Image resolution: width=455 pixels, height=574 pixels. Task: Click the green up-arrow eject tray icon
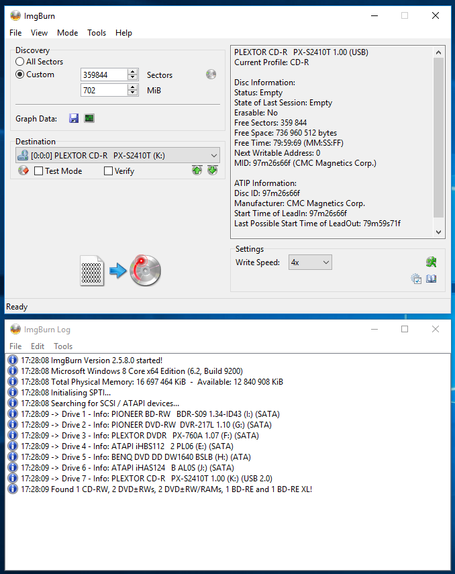coord(197,171)
